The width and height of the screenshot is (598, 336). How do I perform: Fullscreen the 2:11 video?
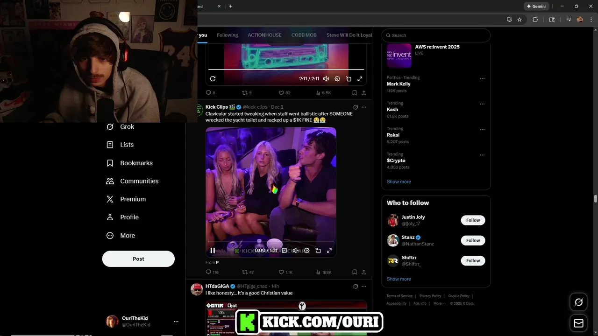point(360,79)
